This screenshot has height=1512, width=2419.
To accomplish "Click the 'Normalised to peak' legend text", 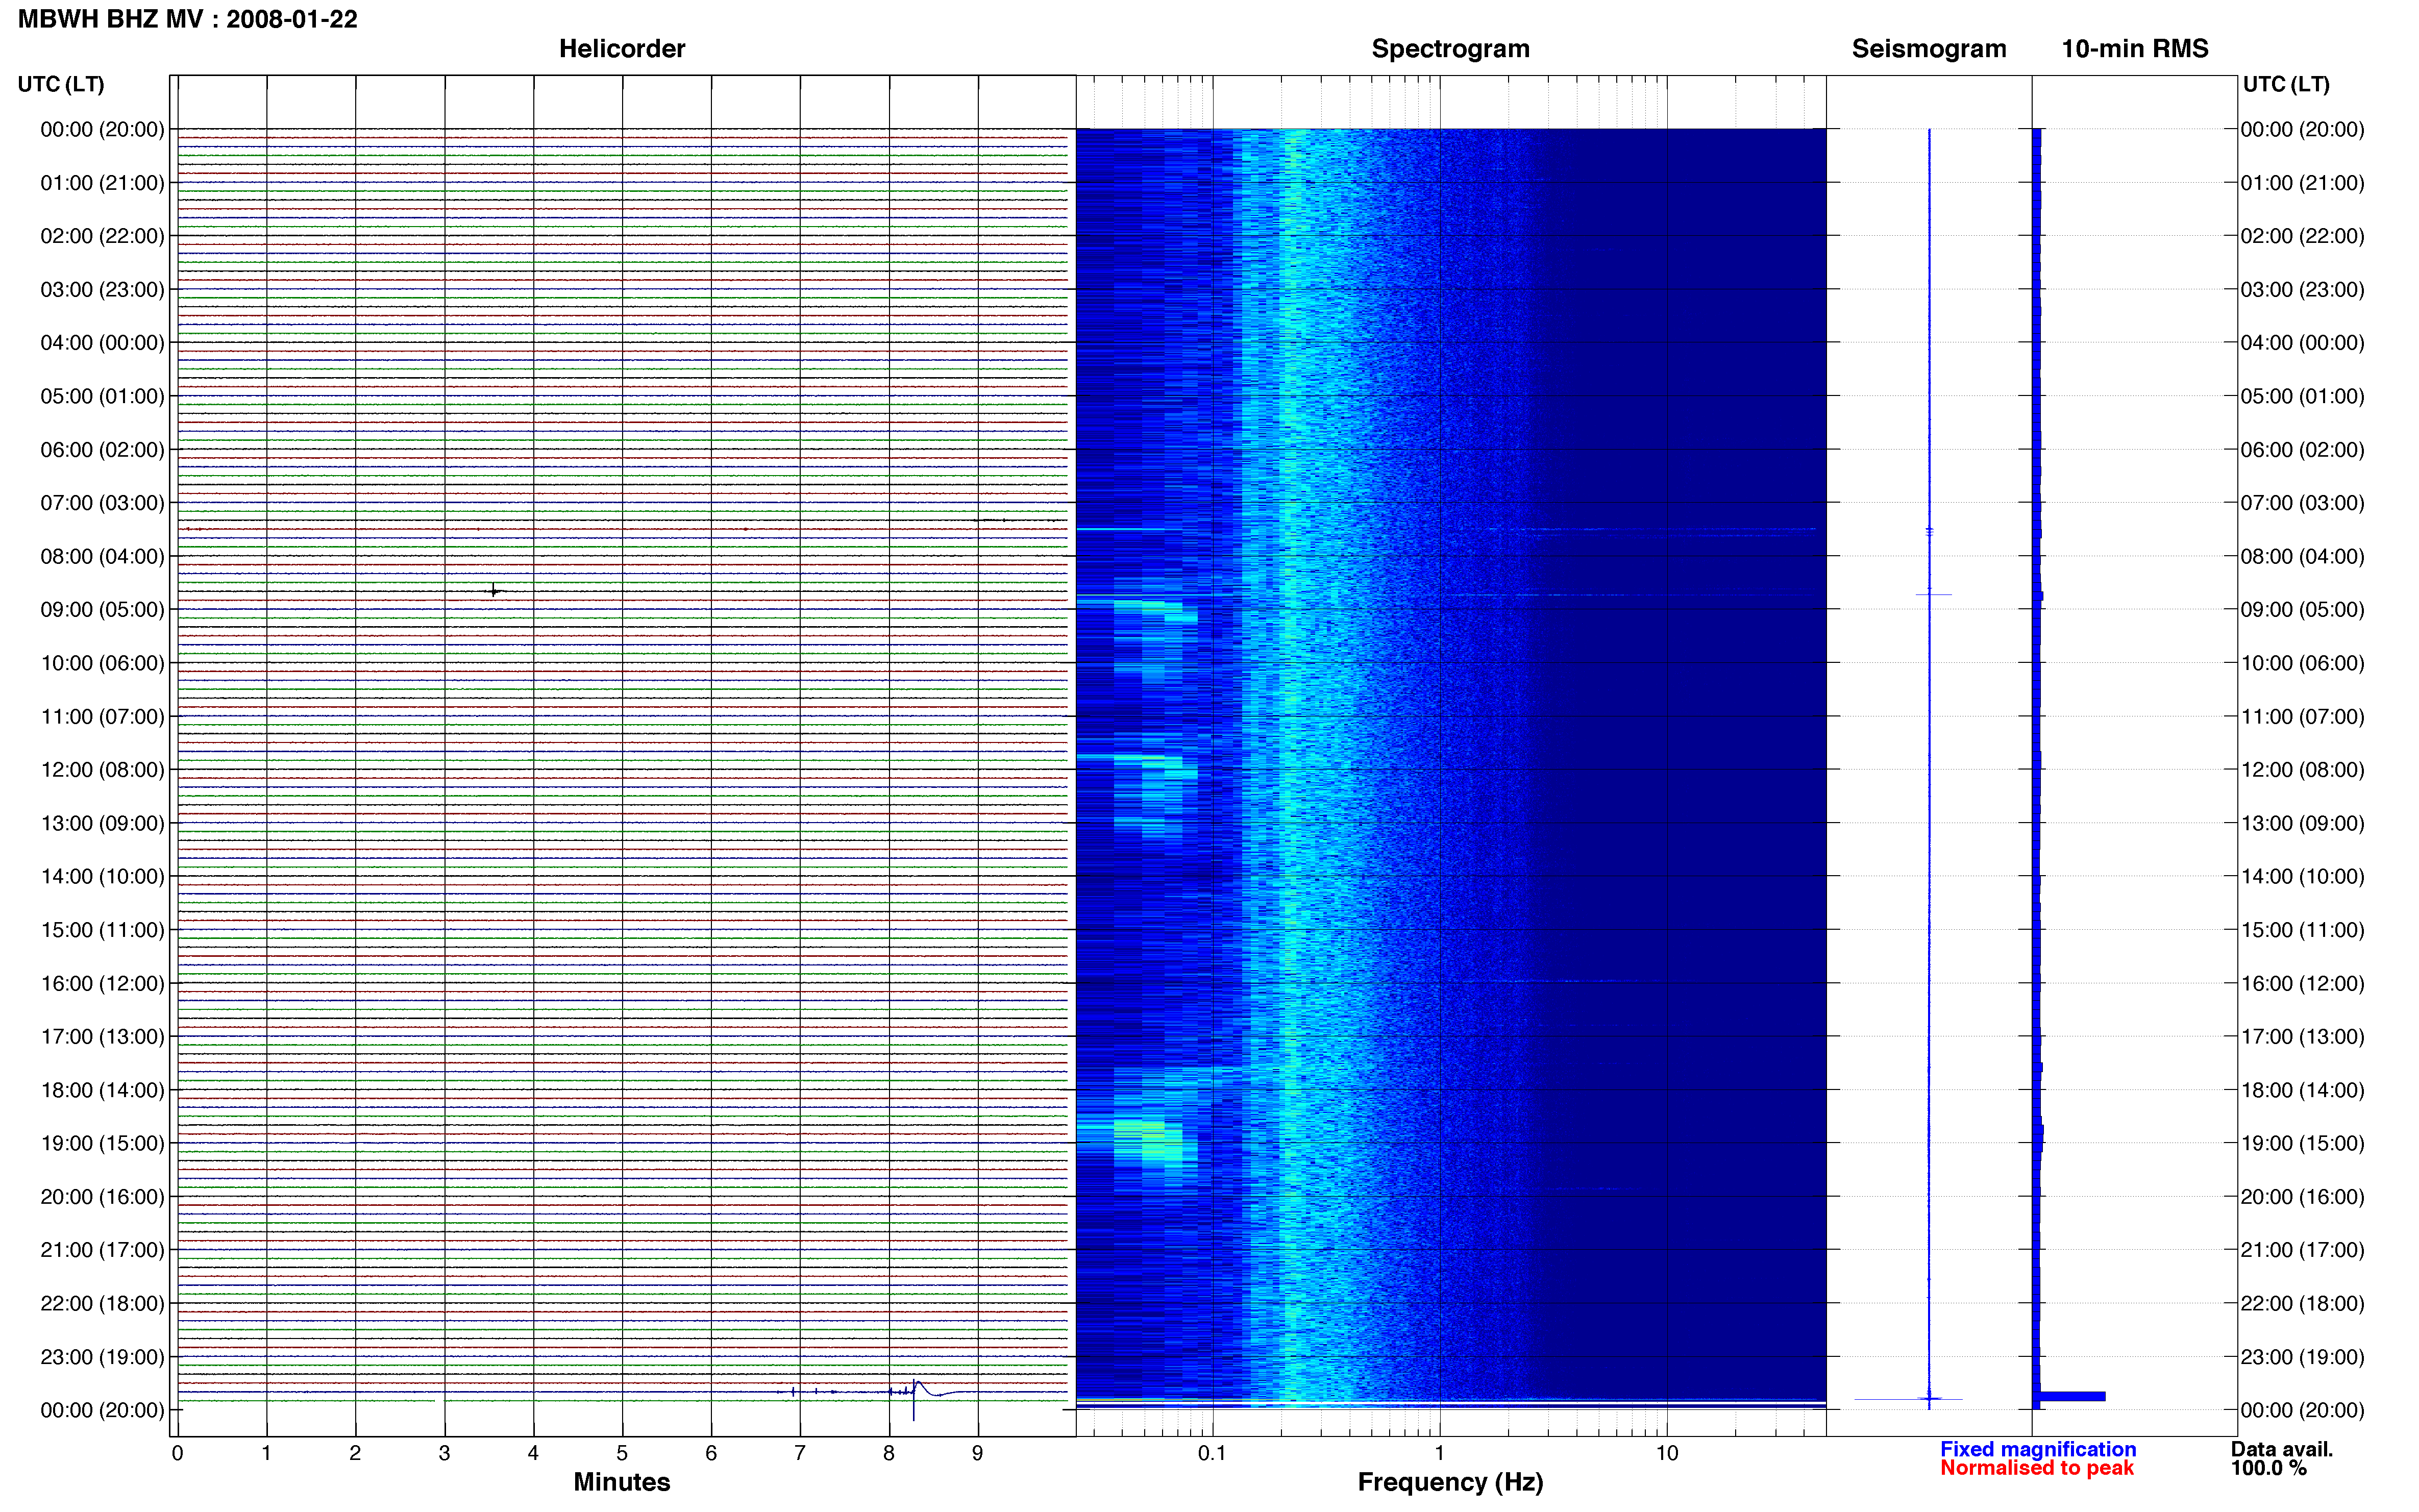I will (x=2037, y=1468).
